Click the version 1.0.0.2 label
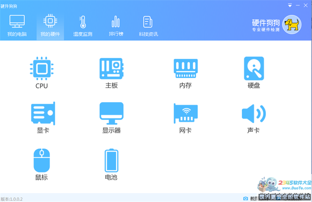The height and width of the screenshot is (202, 312). pos(12,199)
